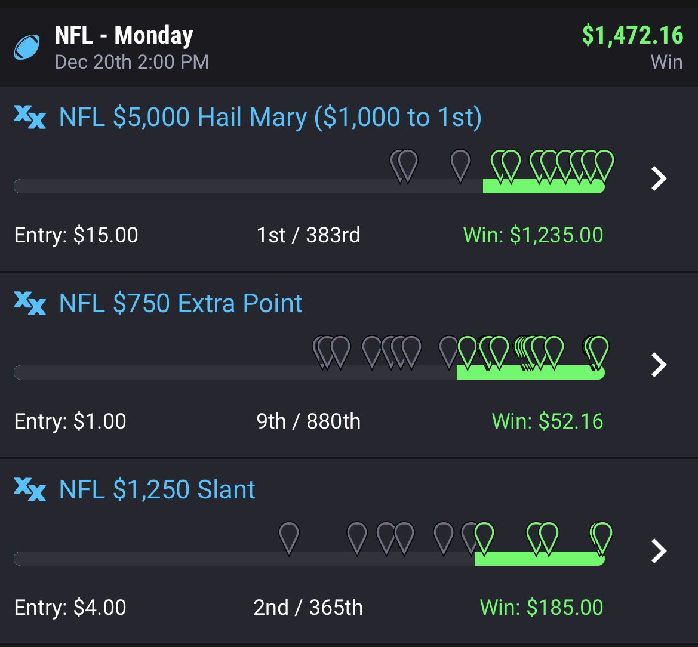698x647 pixels.
Task: Expand the $1,250 Slant chevron
Action: click(x=659, y=551)
